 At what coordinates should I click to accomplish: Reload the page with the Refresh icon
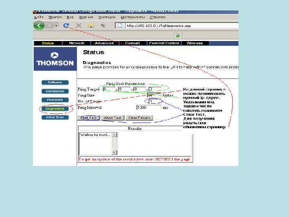[66, 25]
